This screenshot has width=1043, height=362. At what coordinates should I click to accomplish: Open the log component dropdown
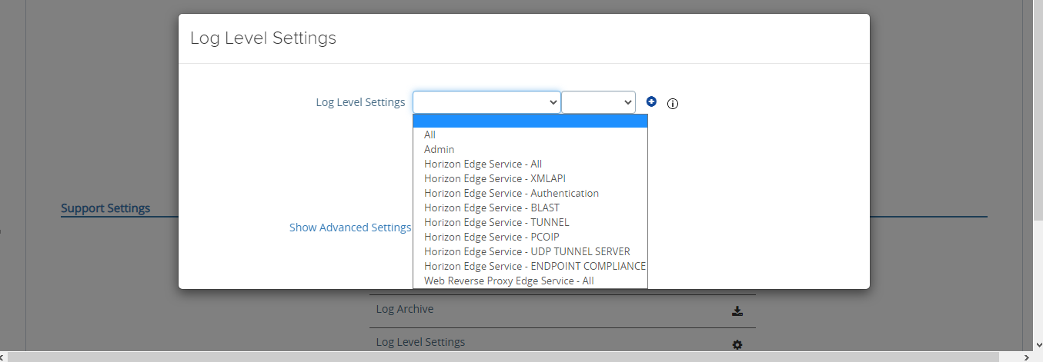(x=486, y=102)
